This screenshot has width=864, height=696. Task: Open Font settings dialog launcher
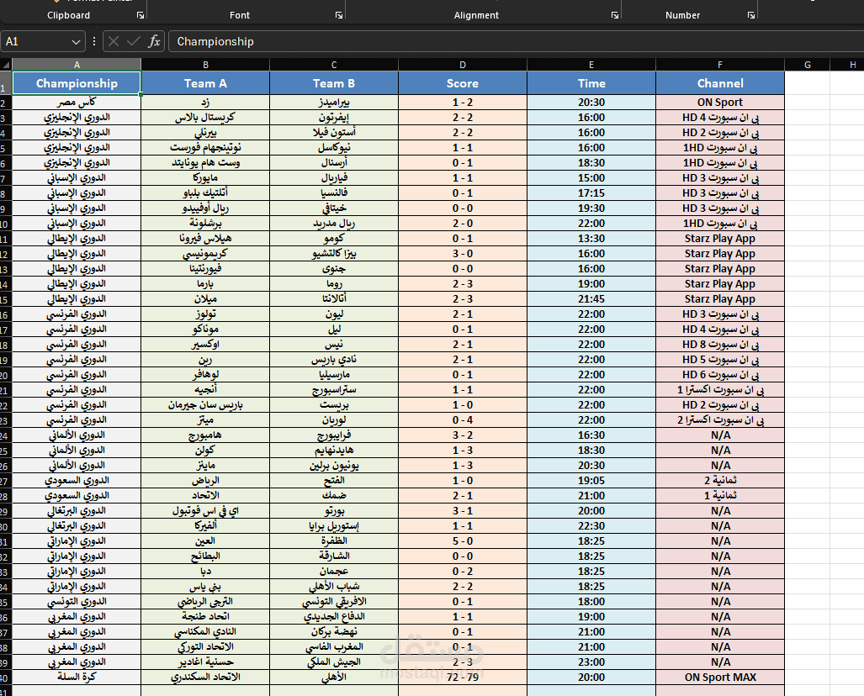[x=339, y=15]
